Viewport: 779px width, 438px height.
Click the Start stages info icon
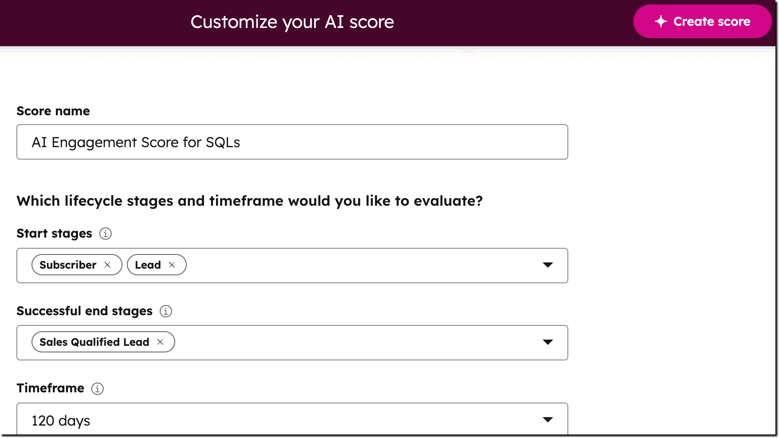[x=105, y=234]
